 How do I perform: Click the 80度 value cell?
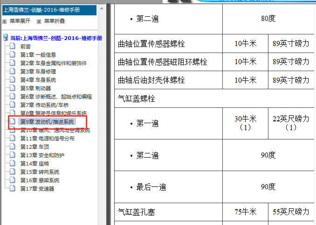tap(268, 19)
